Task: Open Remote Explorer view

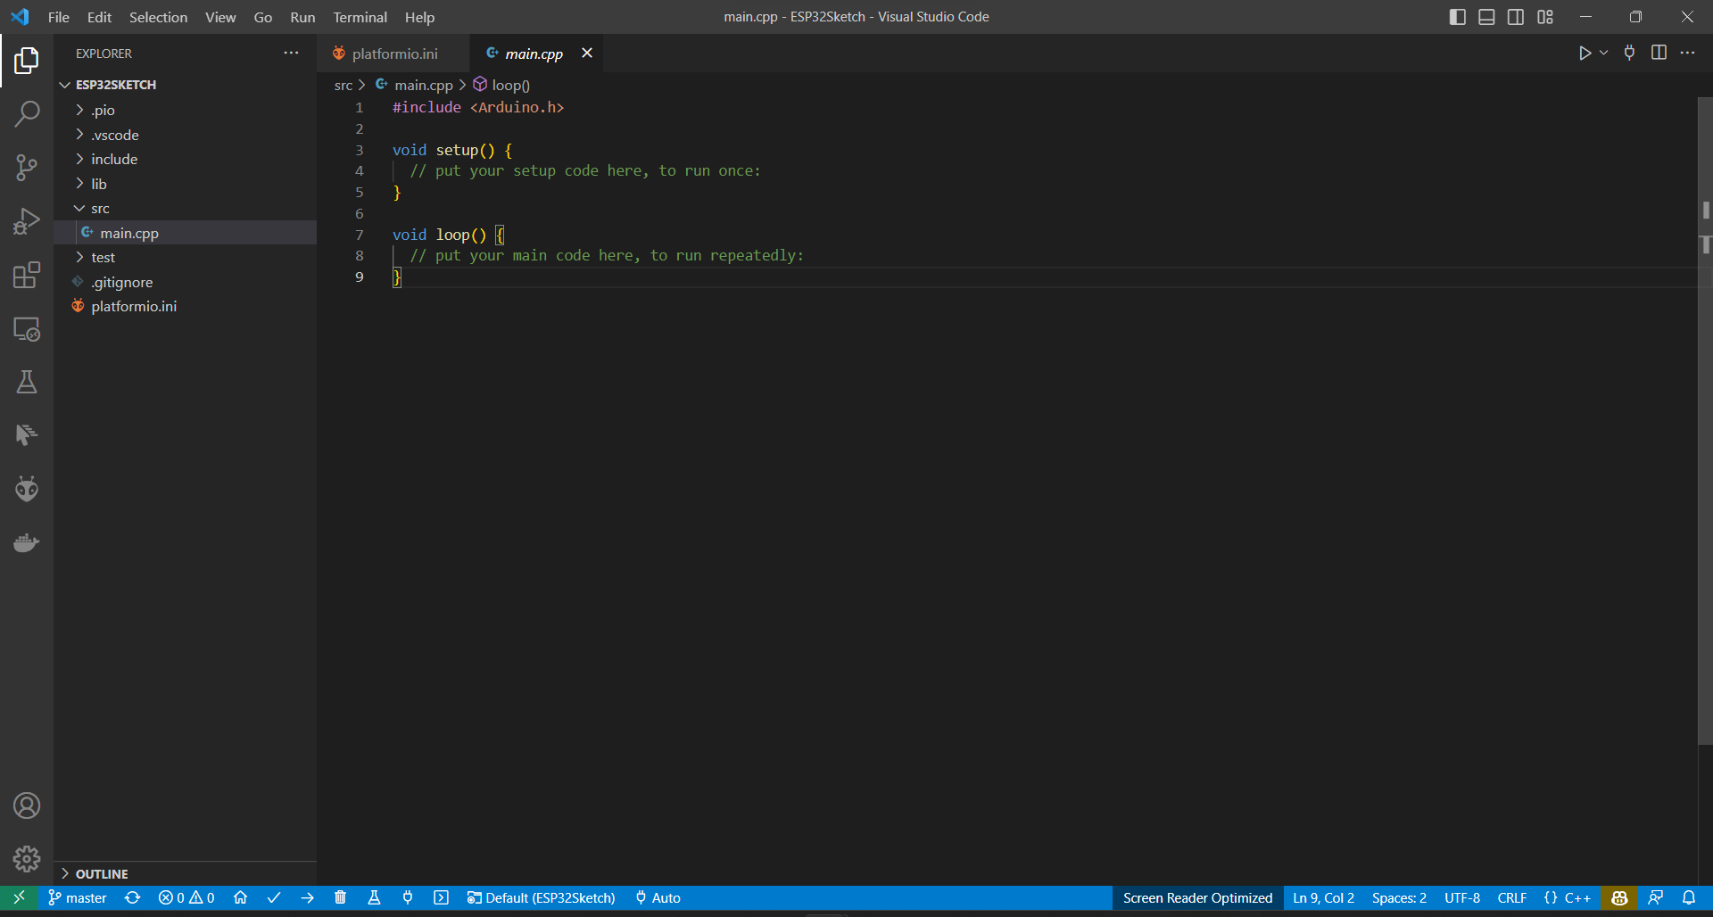Action: 27,329
